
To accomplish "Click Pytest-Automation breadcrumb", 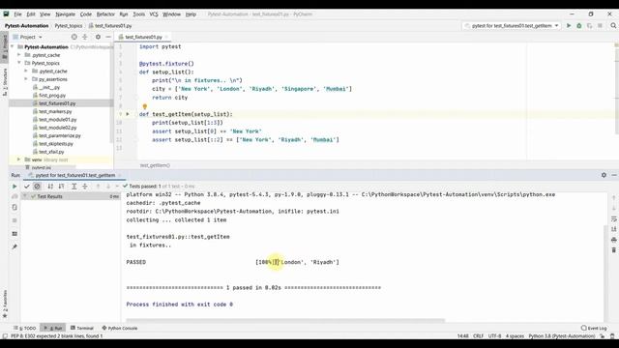I will click(26, 26).
